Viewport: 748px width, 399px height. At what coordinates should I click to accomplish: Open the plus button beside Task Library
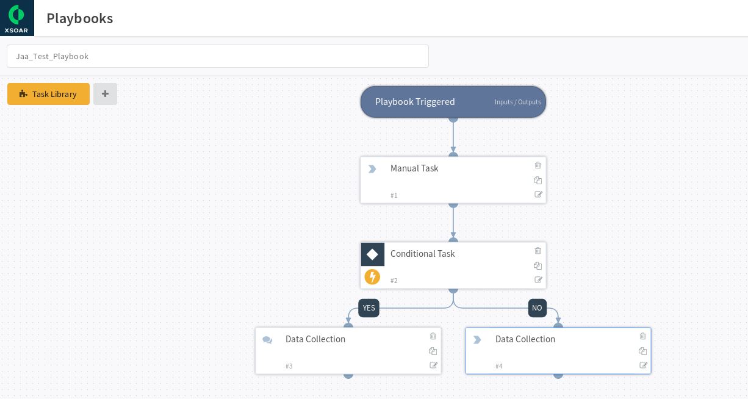pos(105,94)
